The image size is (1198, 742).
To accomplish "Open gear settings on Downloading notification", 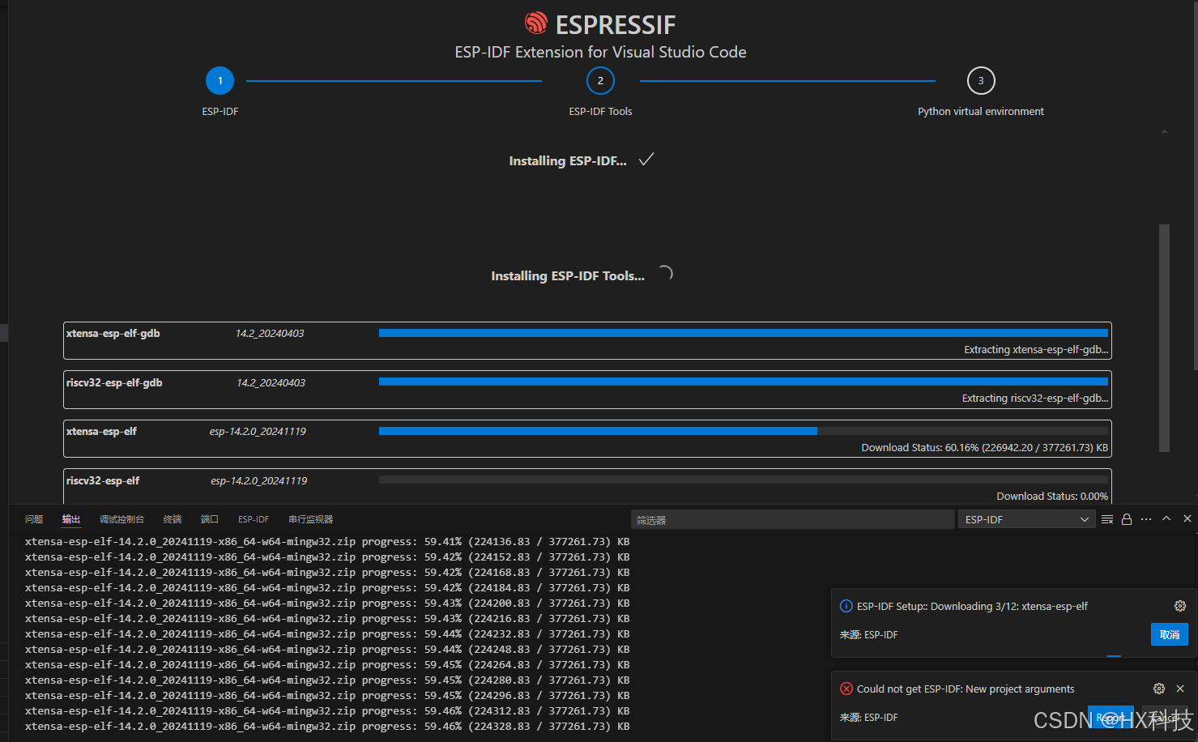I will [1180, 606].
